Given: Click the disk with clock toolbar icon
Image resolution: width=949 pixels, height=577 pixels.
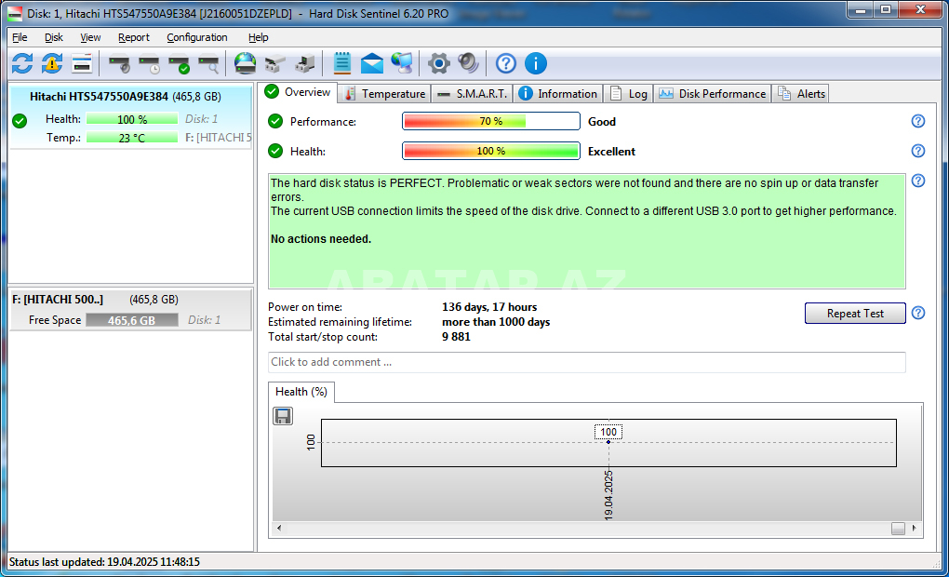Looking at the screenshot, I should coord(149,63).
